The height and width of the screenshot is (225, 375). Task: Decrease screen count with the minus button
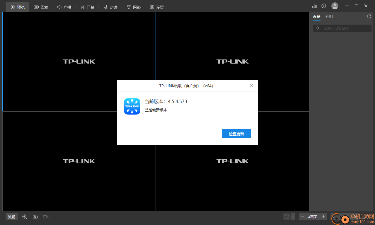coord(302,217)
